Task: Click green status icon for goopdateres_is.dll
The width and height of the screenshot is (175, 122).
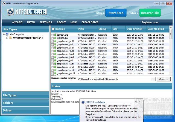Action: tap(55, 41)
